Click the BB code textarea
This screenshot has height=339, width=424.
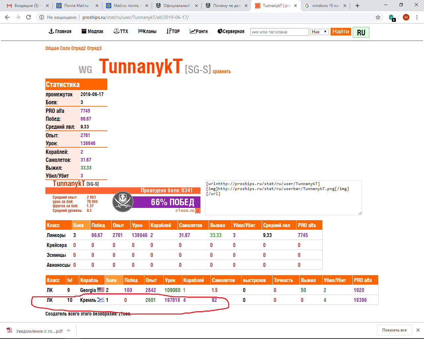point(284,198)
